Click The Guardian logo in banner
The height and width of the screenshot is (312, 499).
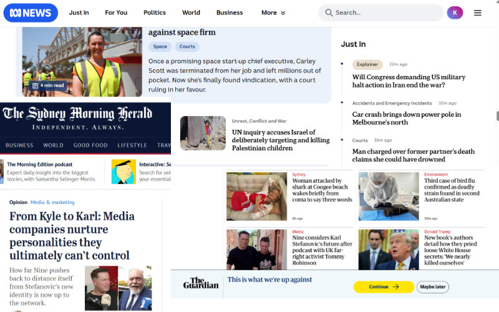(201, 283)
